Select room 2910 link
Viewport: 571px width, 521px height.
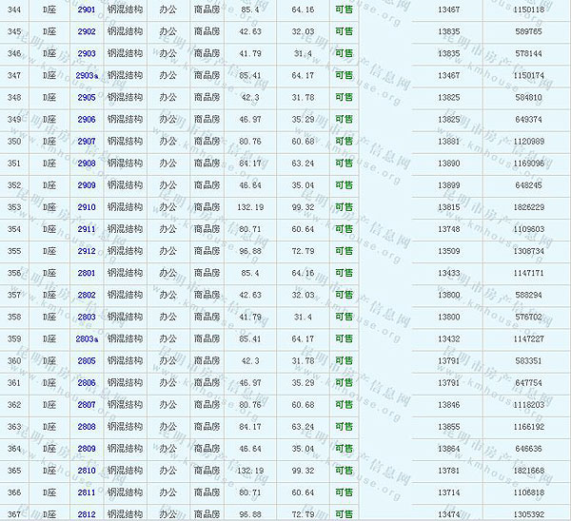click(87, 207)
